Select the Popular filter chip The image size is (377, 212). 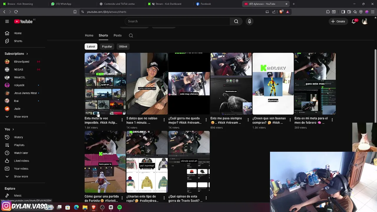[107, 47]
